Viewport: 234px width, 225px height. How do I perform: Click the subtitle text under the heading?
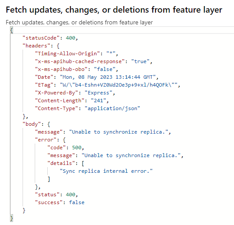pos(79,23)
